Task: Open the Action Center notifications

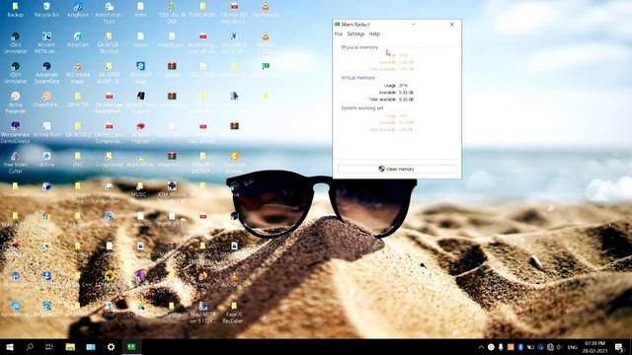Action: point(619,347)
